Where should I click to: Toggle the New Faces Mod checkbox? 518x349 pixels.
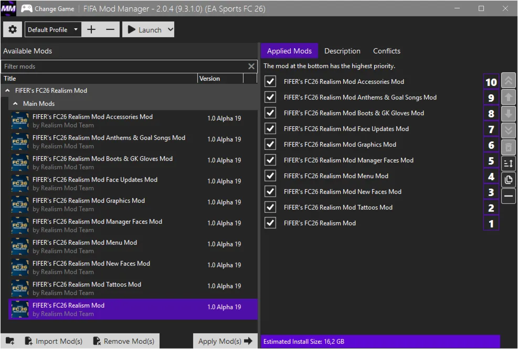(270, 191)
